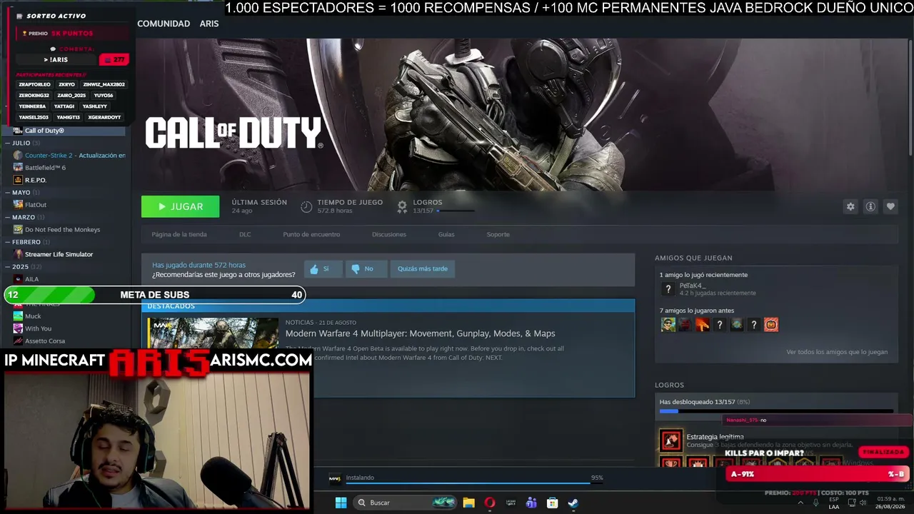Open the pumpkin friend avatar
Screen dimensions: 914x514
click(x=770, y=325)
